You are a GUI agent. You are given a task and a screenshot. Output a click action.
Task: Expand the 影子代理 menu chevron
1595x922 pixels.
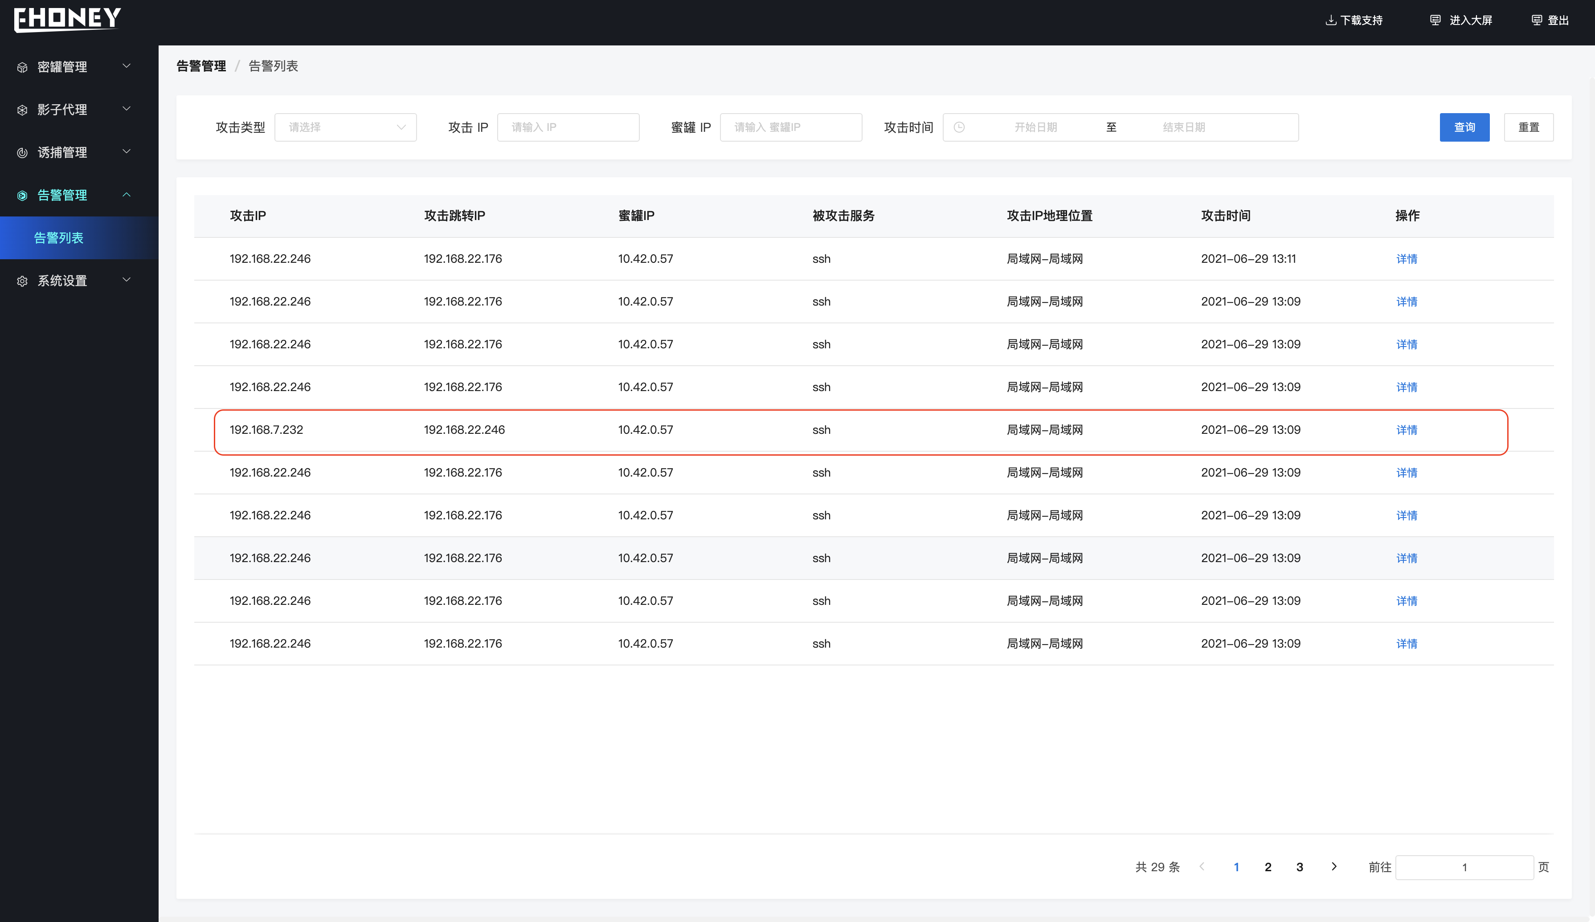(x=127, y=109)
